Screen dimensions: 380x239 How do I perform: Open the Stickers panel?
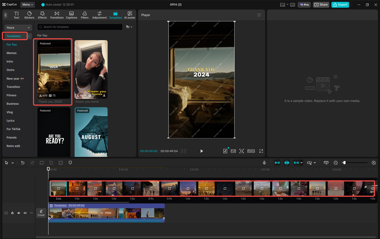[29, 15]
